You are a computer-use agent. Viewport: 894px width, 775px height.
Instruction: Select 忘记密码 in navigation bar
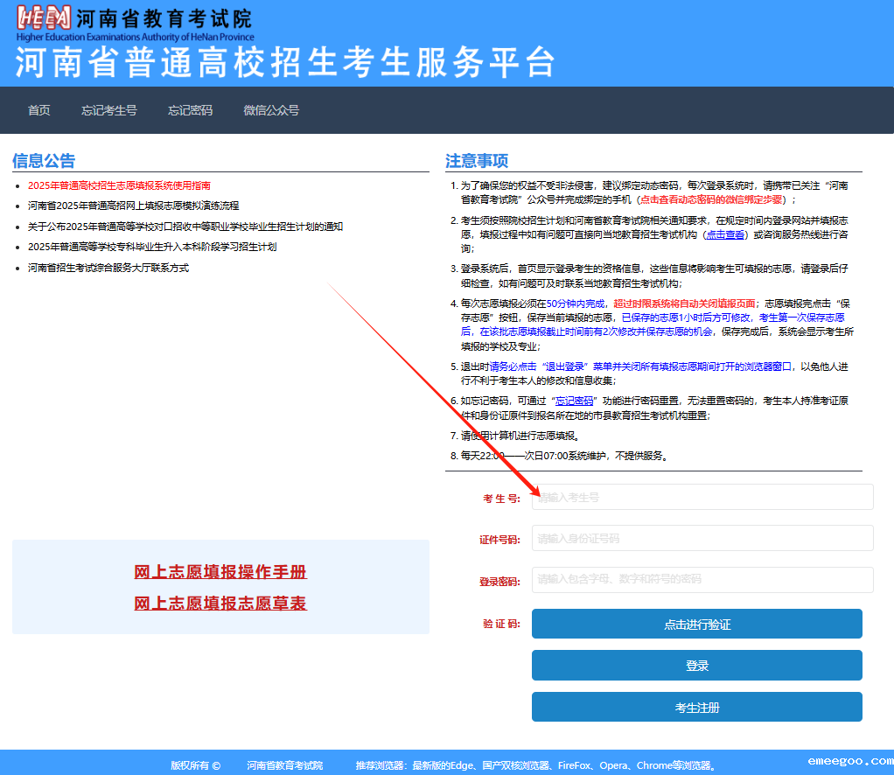pyautogui.click(x=190, y=110)
